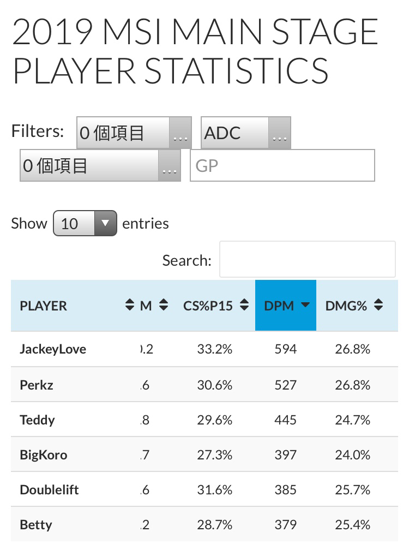Click the PLAYER column sort arrows
Viewport: 409px width, 544px height.
(x=130, y=304)
